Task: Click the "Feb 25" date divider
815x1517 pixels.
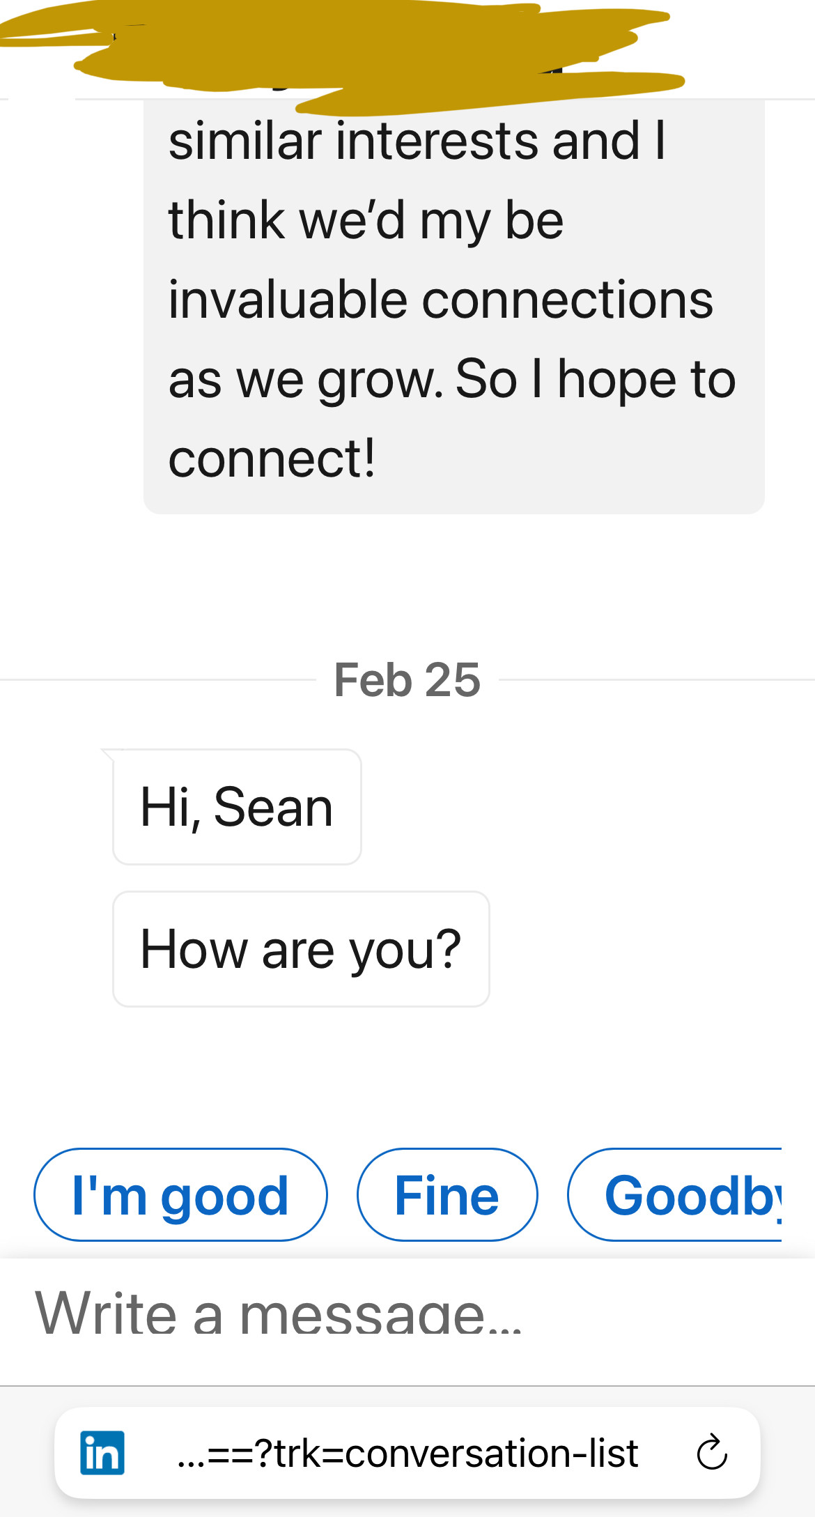Action: [x=407, y=679]
